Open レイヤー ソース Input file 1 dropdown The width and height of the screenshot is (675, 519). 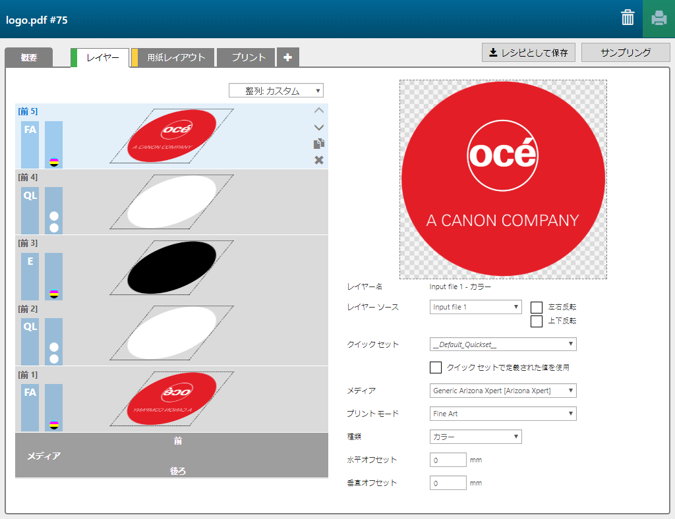(476, 307)
